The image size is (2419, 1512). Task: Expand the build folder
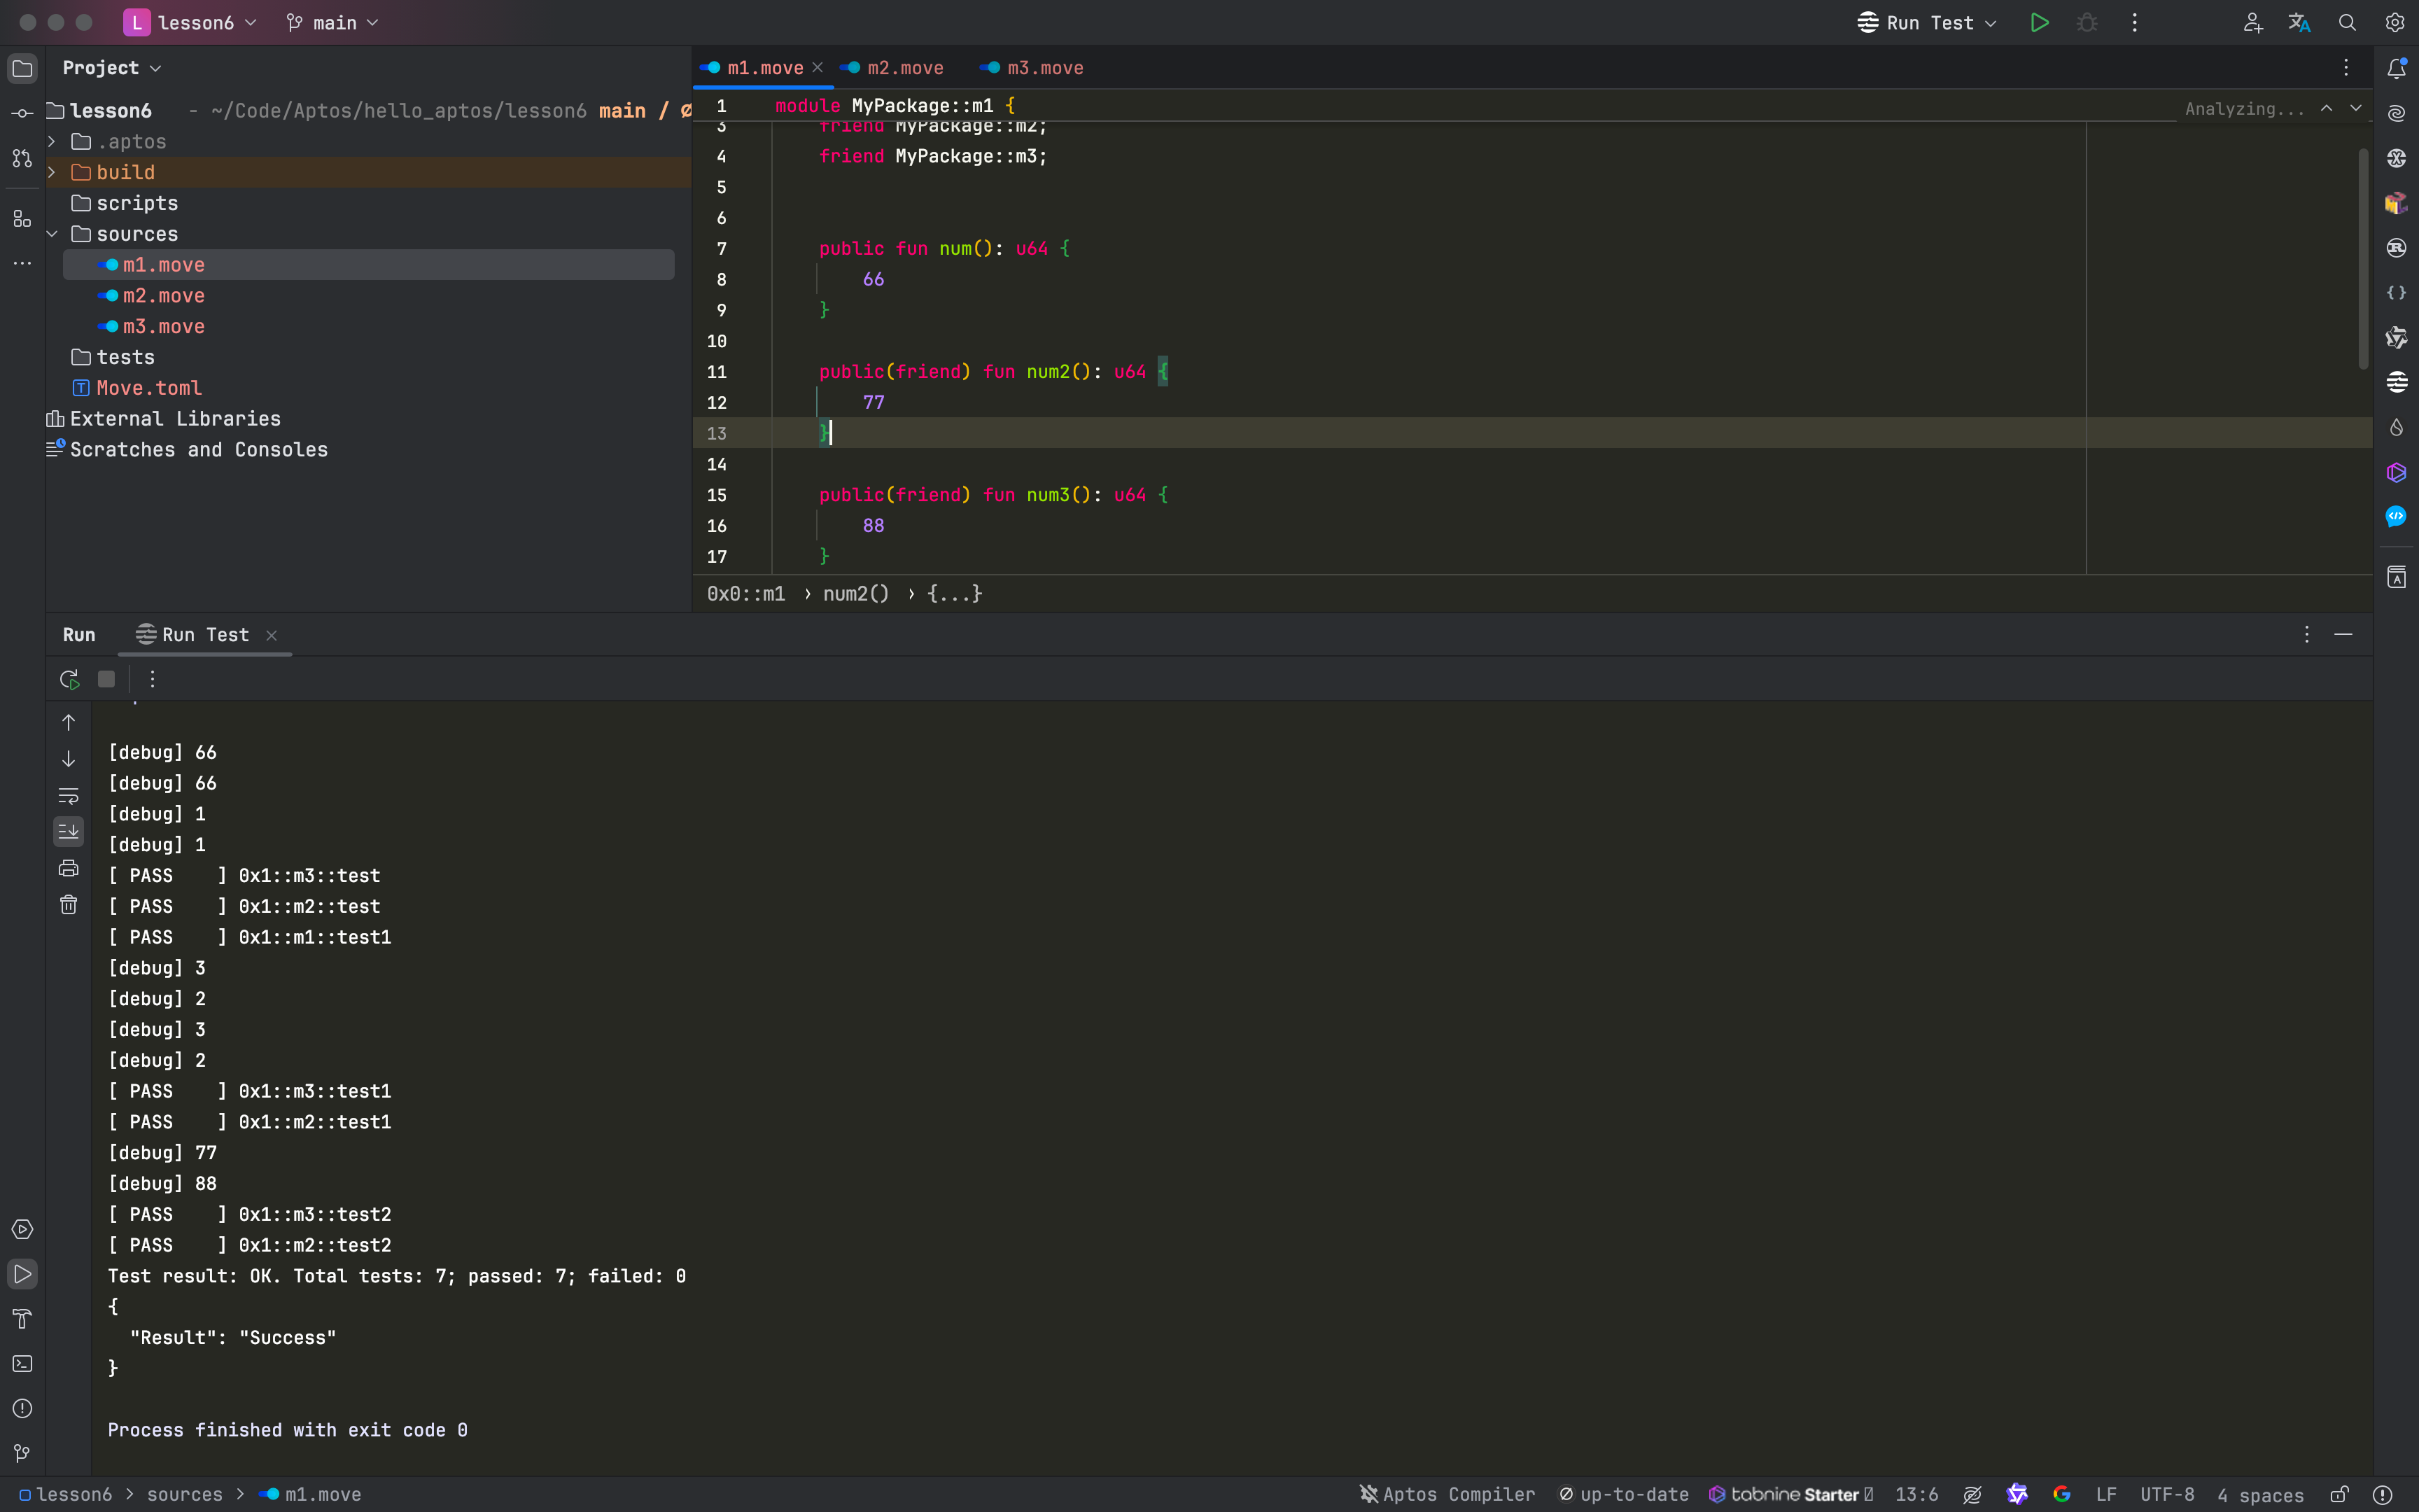tap(52, 172)
